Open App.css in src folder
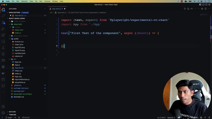This screenshot has width=212, height=119. click(x=18, y=62)
